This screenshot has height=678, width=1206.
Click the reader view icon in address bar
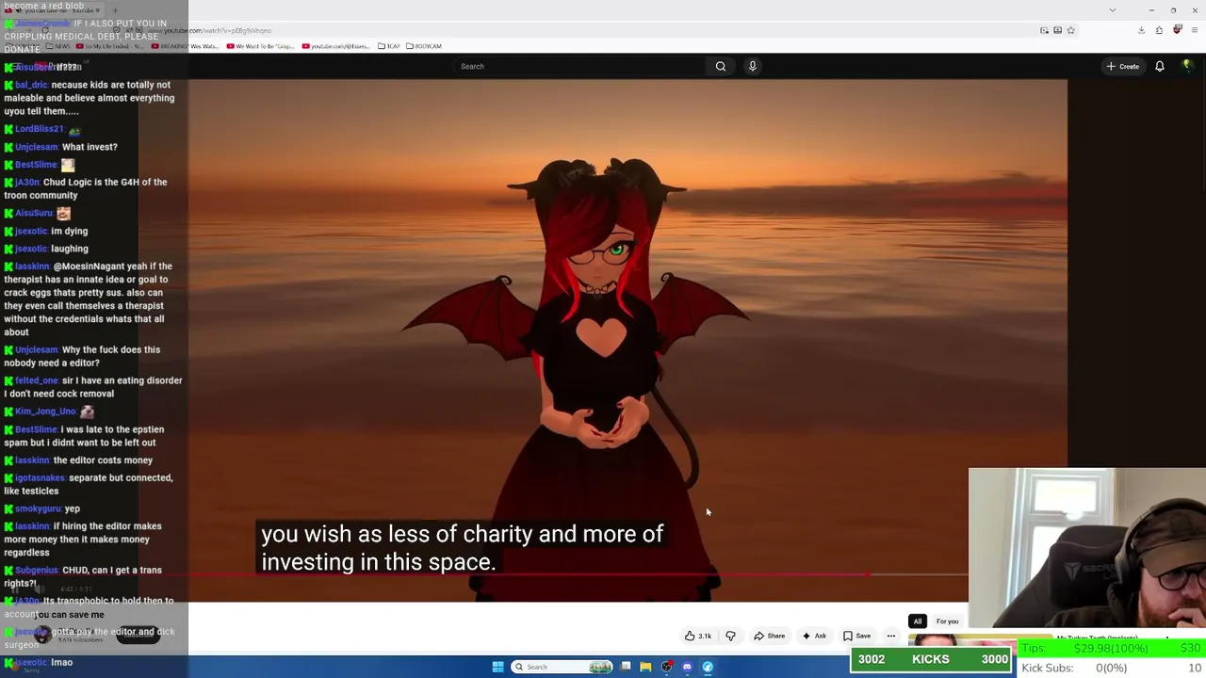(x=1057, y=30)
